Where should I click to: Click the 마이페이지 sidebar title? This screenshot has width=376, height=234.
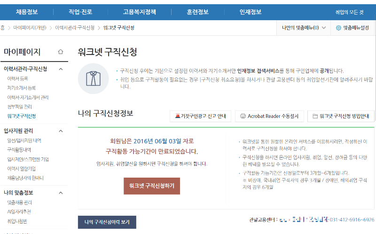[x=22, y=52]
